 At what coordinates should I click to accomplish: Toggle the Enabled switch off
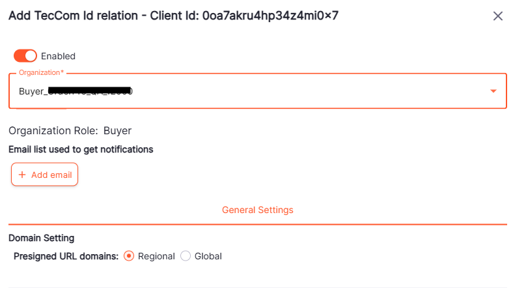25,56
